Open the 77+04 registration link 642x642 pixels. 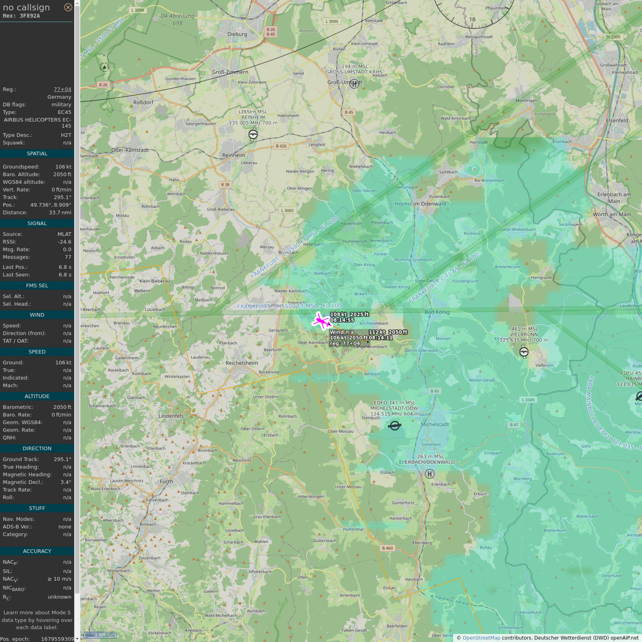coord(62,89)
